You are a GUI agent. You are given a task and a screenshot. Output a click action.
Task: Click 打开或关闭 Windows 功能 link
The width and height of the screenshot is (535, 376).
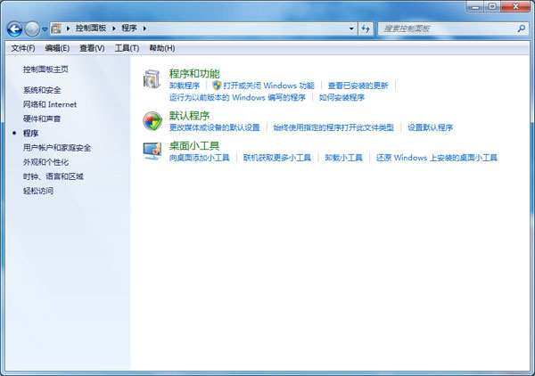(269, 86)
